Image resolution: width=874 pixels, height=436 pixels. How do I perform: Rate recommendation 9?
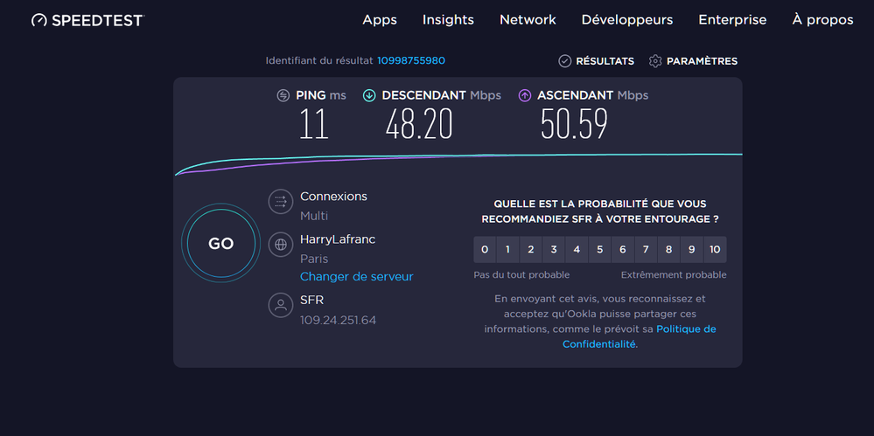(x=691, y=250)
